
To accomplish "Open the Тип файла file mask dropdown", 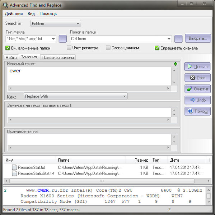I will (31, 39).
